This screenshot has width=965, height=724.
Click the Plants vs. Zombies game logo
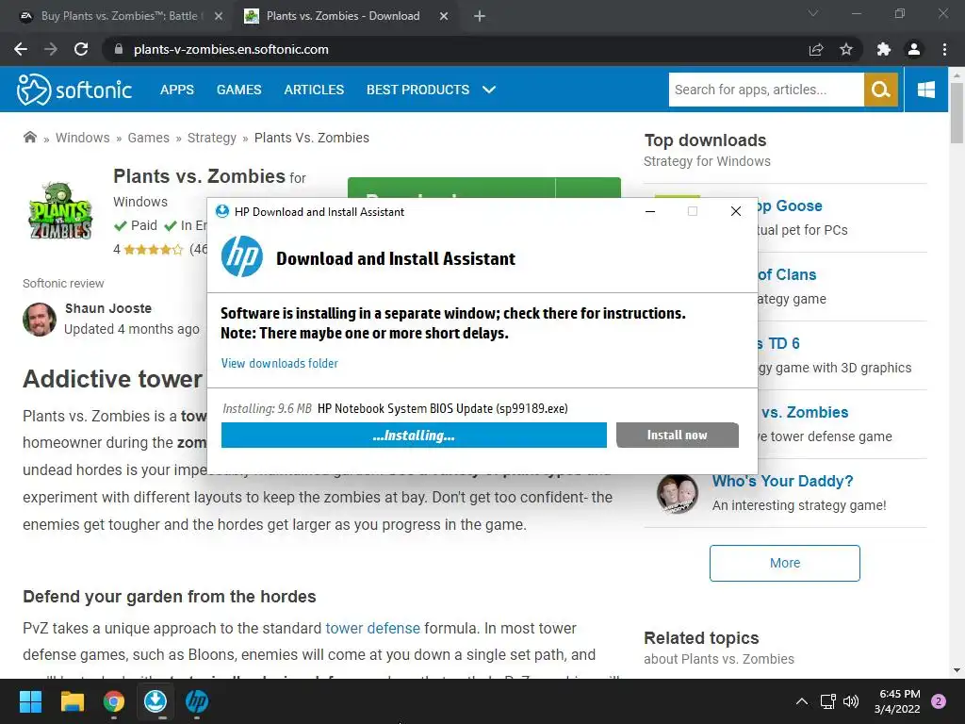(x=60, y=210)
